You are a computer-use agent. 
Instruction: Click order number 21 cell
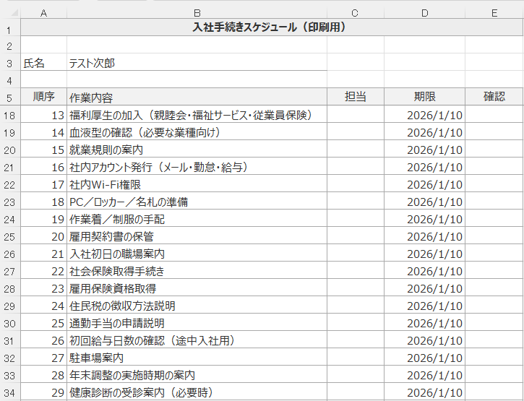44,254
